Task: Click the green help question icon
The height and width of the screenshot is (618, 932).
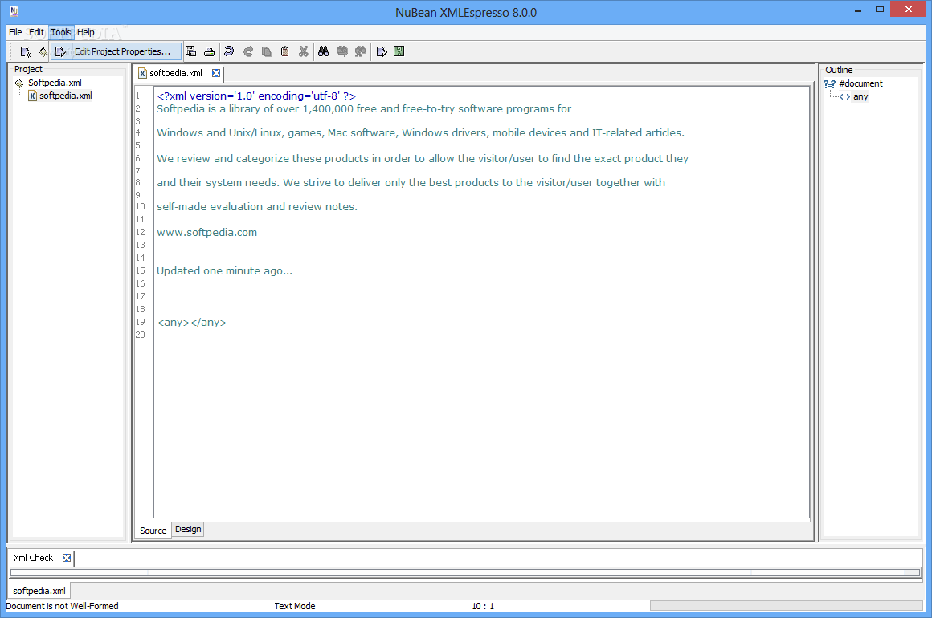Action: click(x=399, y=51)
